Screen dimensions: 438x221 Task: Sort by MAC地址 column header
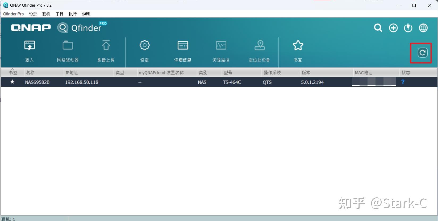[376, 73]
